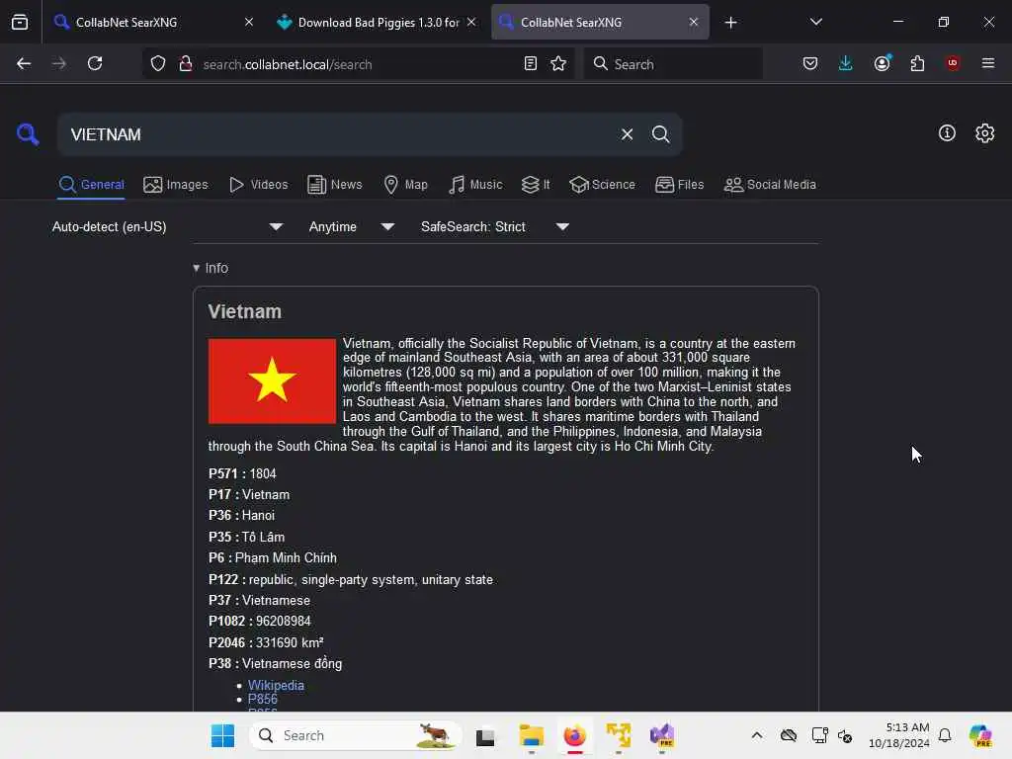The height and width of the screenshot is (759, 1012).
Task: Select the Videos search category
Action: [x=259, y=185]
